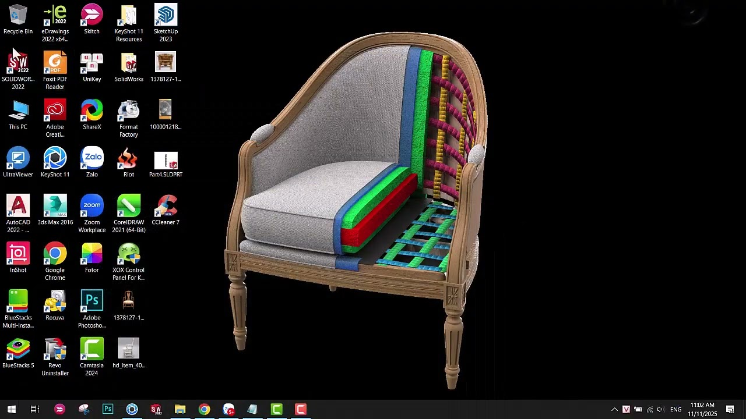This screenshot has height=419, width=746.
Task: Open File Explorer from taskbar
Action: (x=180, y=410)
